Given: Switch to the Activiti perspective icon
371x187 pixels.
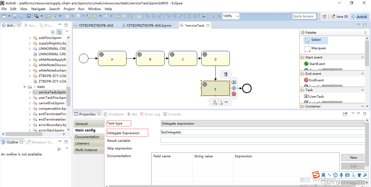Looking at the screenshot, I should click(x=359, y=16).
